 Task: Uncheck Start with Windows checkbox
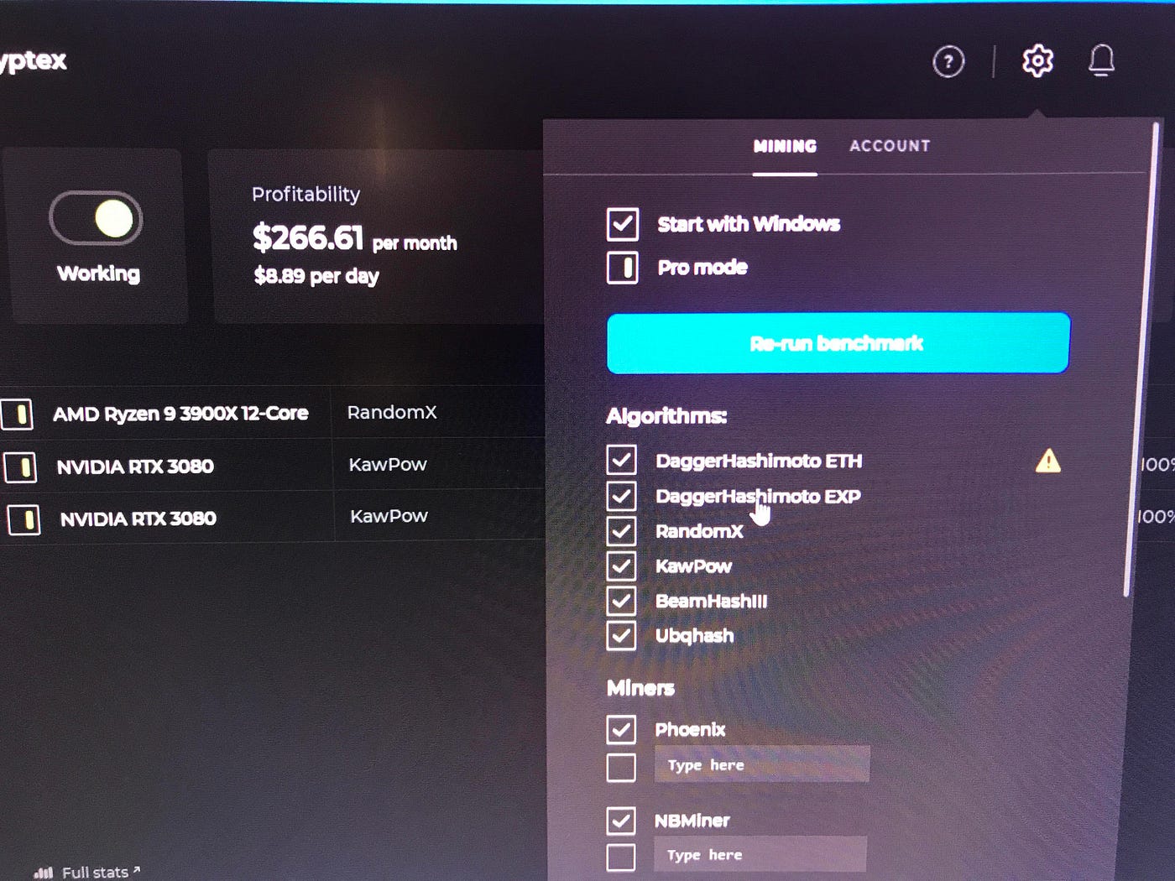622,224
